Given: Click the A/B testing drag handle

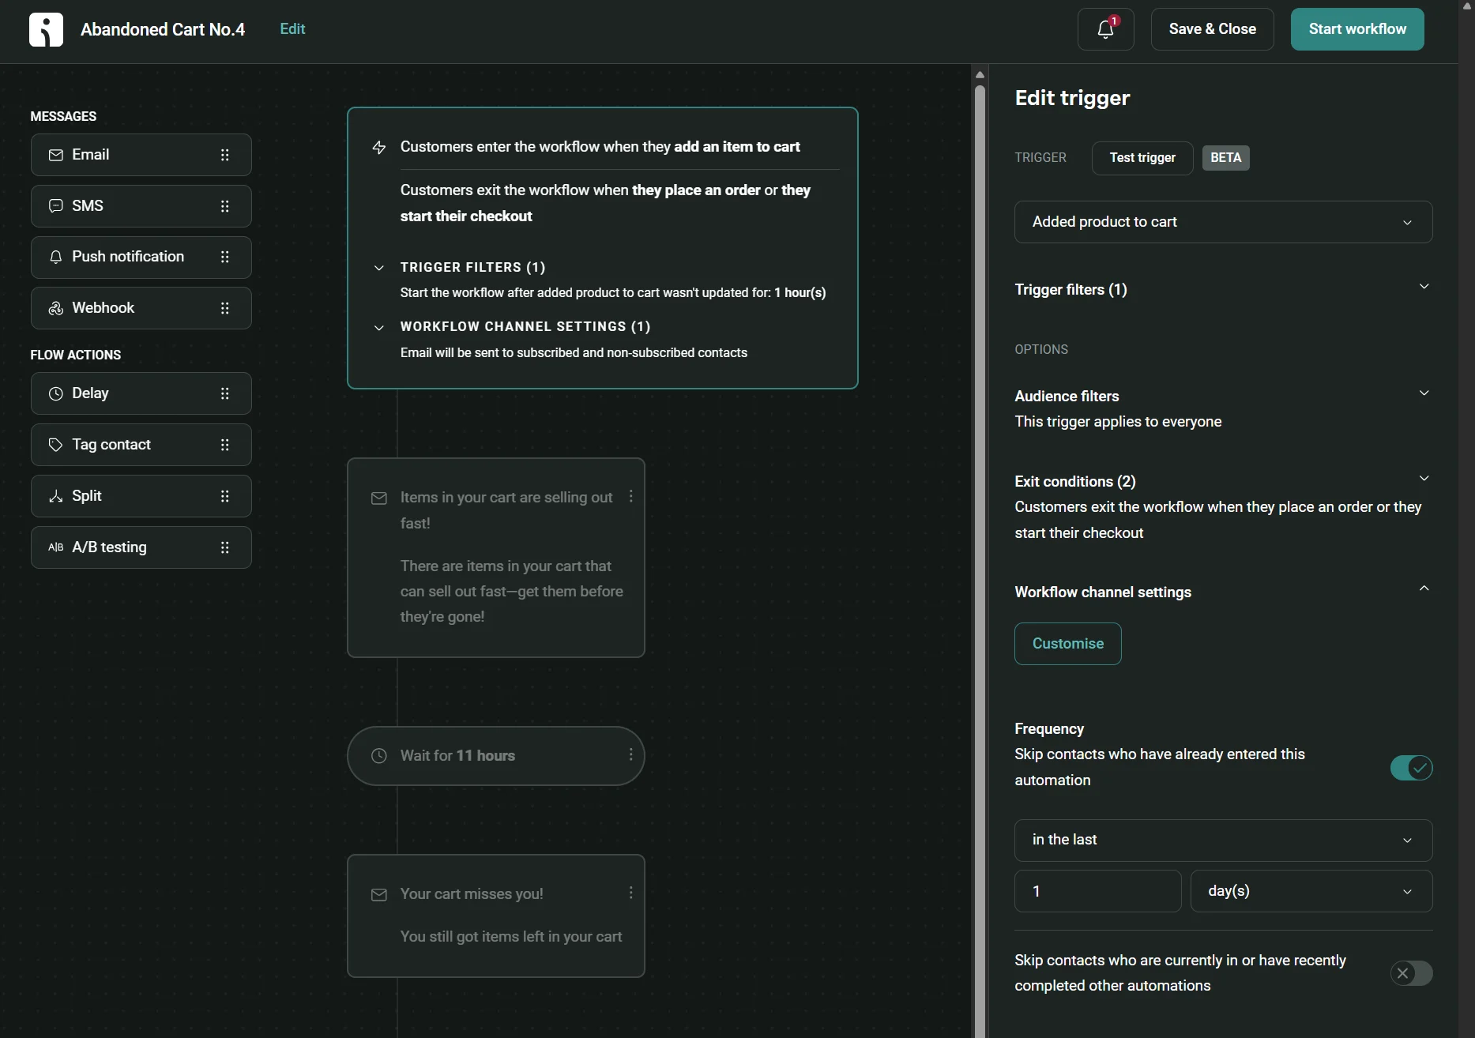Looking at the screenshot, I should [225, 547].
